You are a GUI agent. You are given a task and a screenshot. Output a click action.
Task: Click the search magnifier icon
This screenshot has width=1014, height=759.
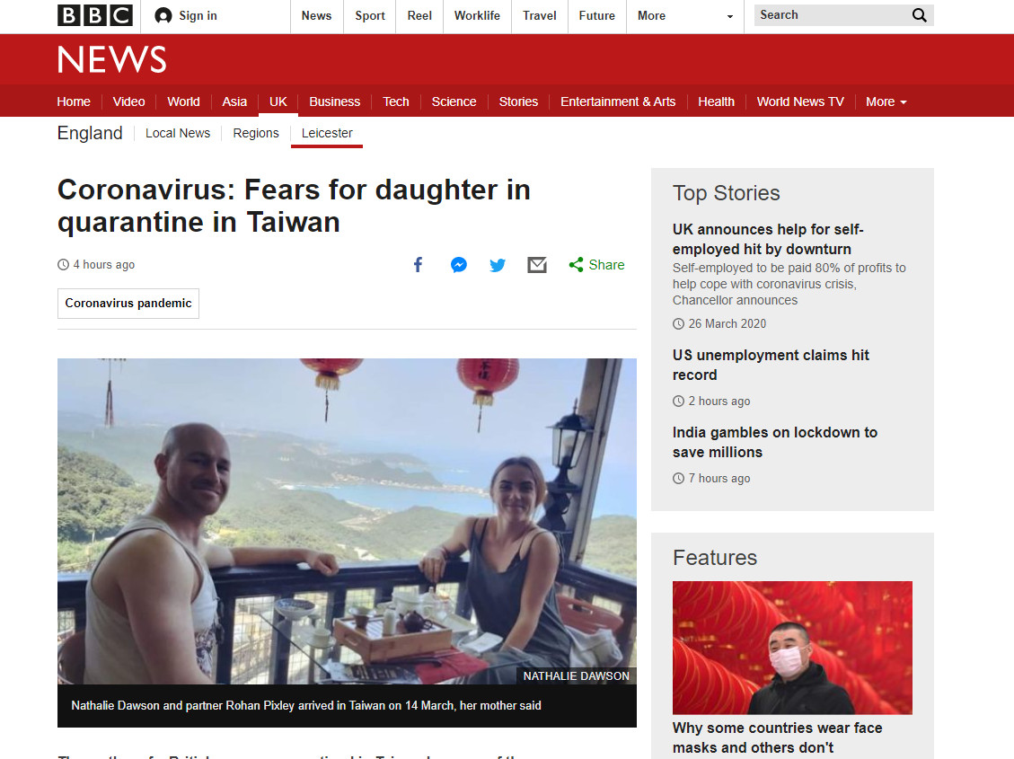919,15
